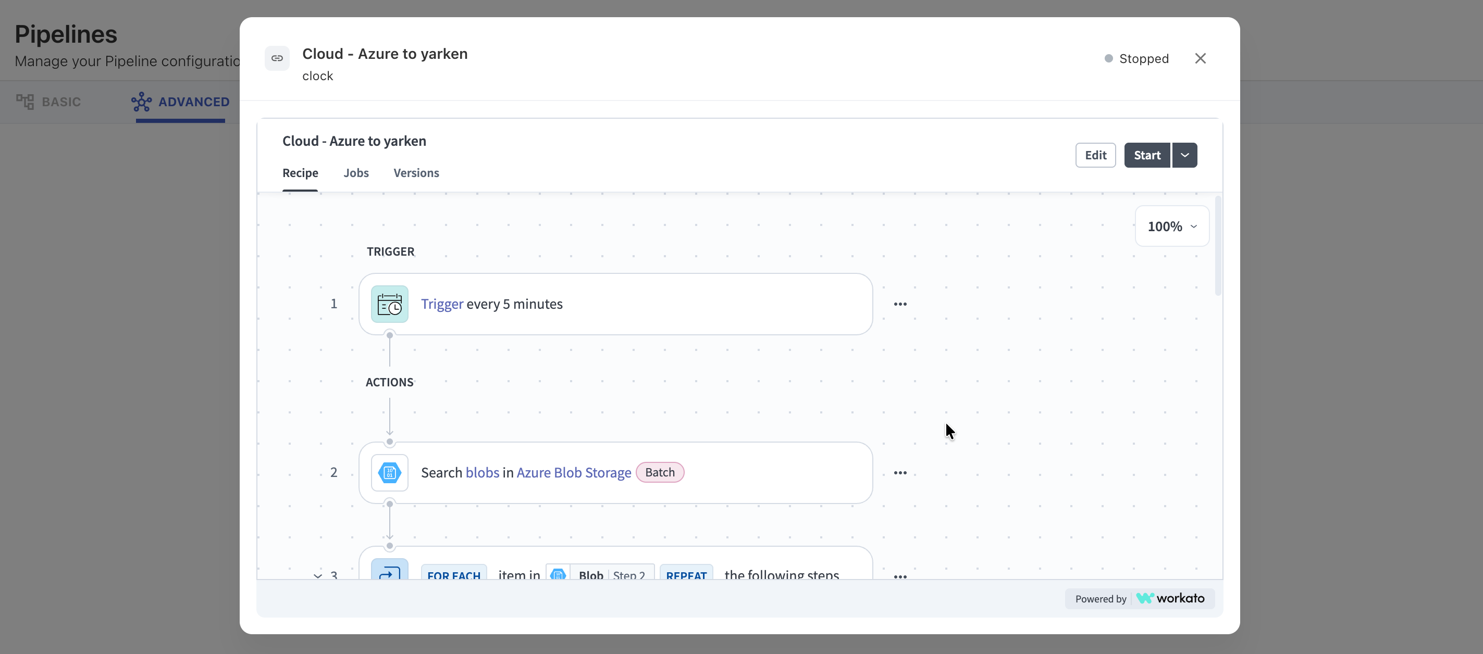The image size is (1483, 654).
Task: Click the 'Cloud - Azure to yarken' dialog title
Action: pyautogui.click(x=385, y=54)
